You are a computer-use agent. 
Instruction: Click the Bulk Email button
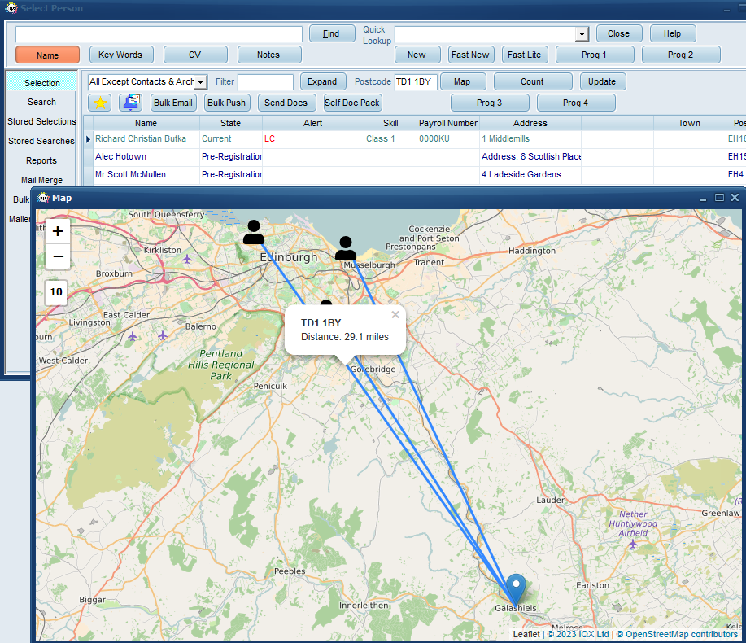173,103
